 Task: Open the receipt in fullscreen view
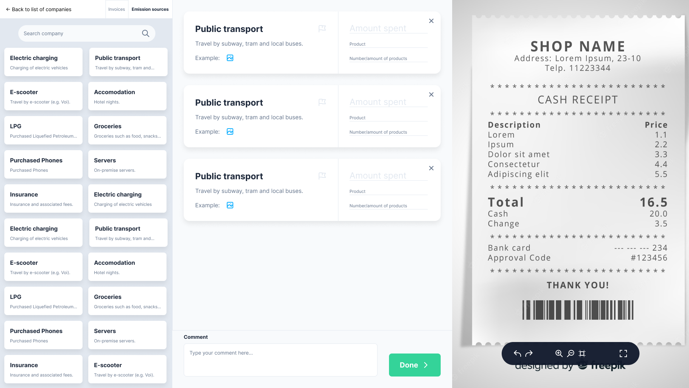click(x=623, y=354)
